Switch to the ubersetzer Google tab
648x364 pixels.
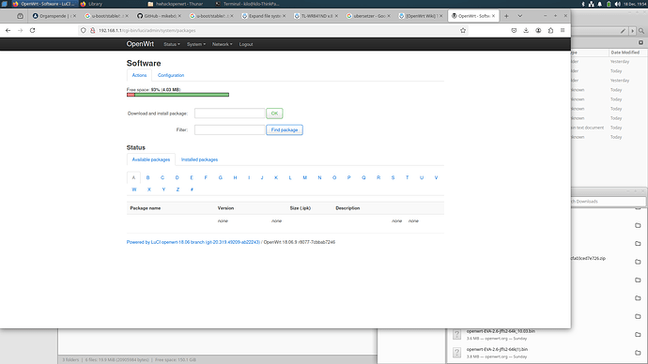click(368, 16)
